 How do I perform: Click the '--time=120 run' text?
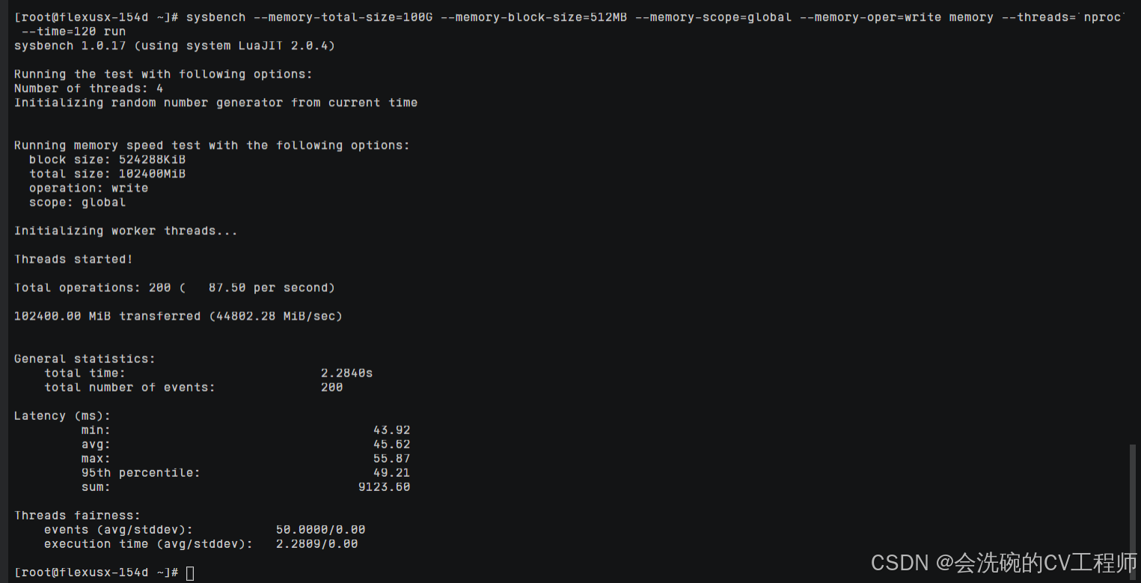pos(74,31)
